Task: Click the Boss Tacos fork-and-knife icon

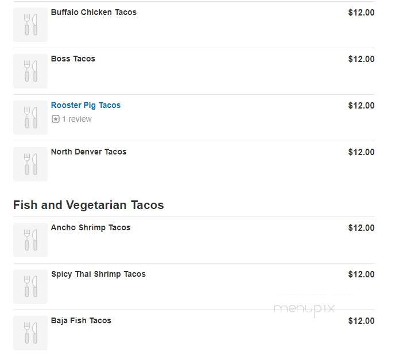Action: click(x=30, y=71)
